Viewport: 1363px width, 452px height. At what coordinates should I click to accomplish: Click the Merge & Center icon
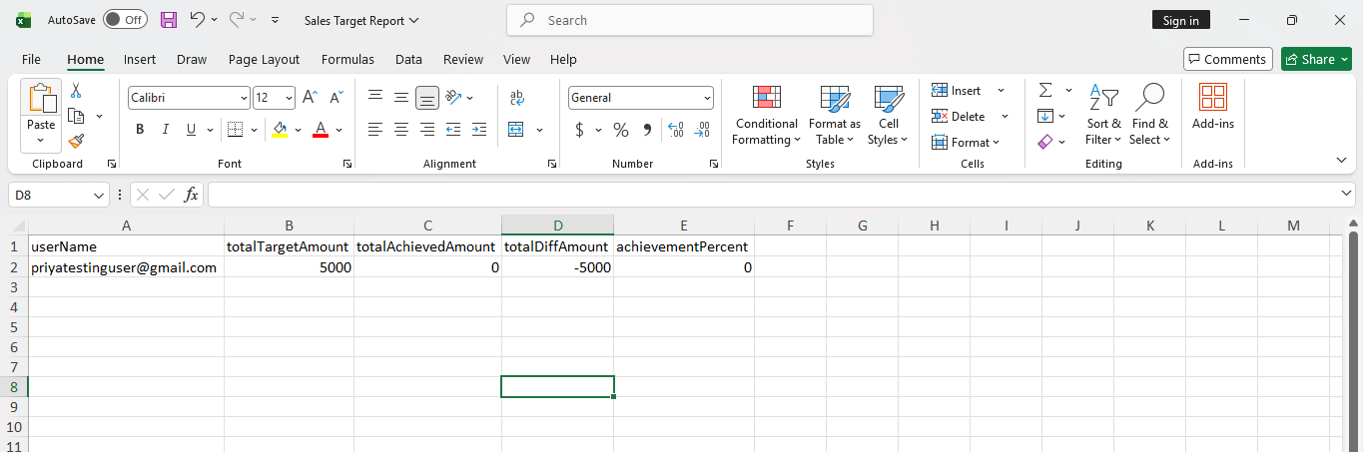pyautogui.click(x=516, y=130)
